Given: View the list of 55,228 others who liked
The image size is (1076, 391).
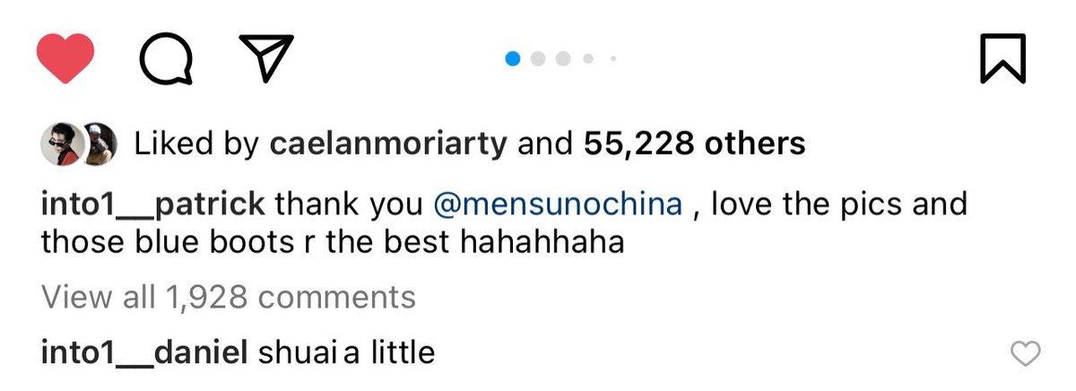Looking at the screenshot, I should [x=694, y=143].
